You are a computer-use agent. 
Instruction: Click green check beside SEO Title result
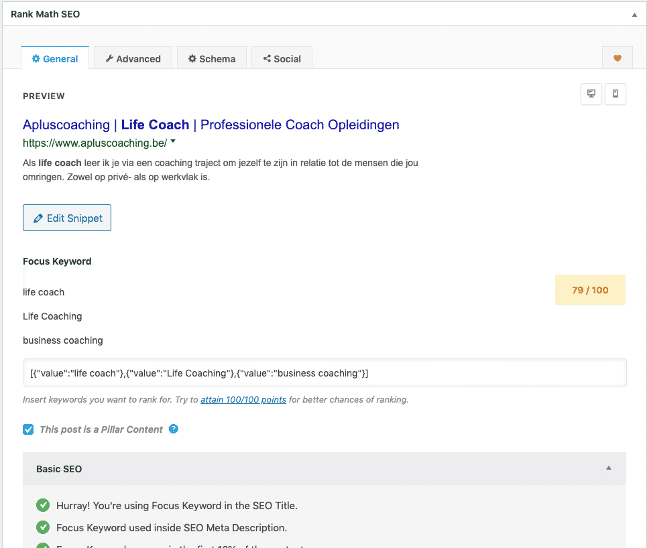pyautogui.click(x=43, y=505)
